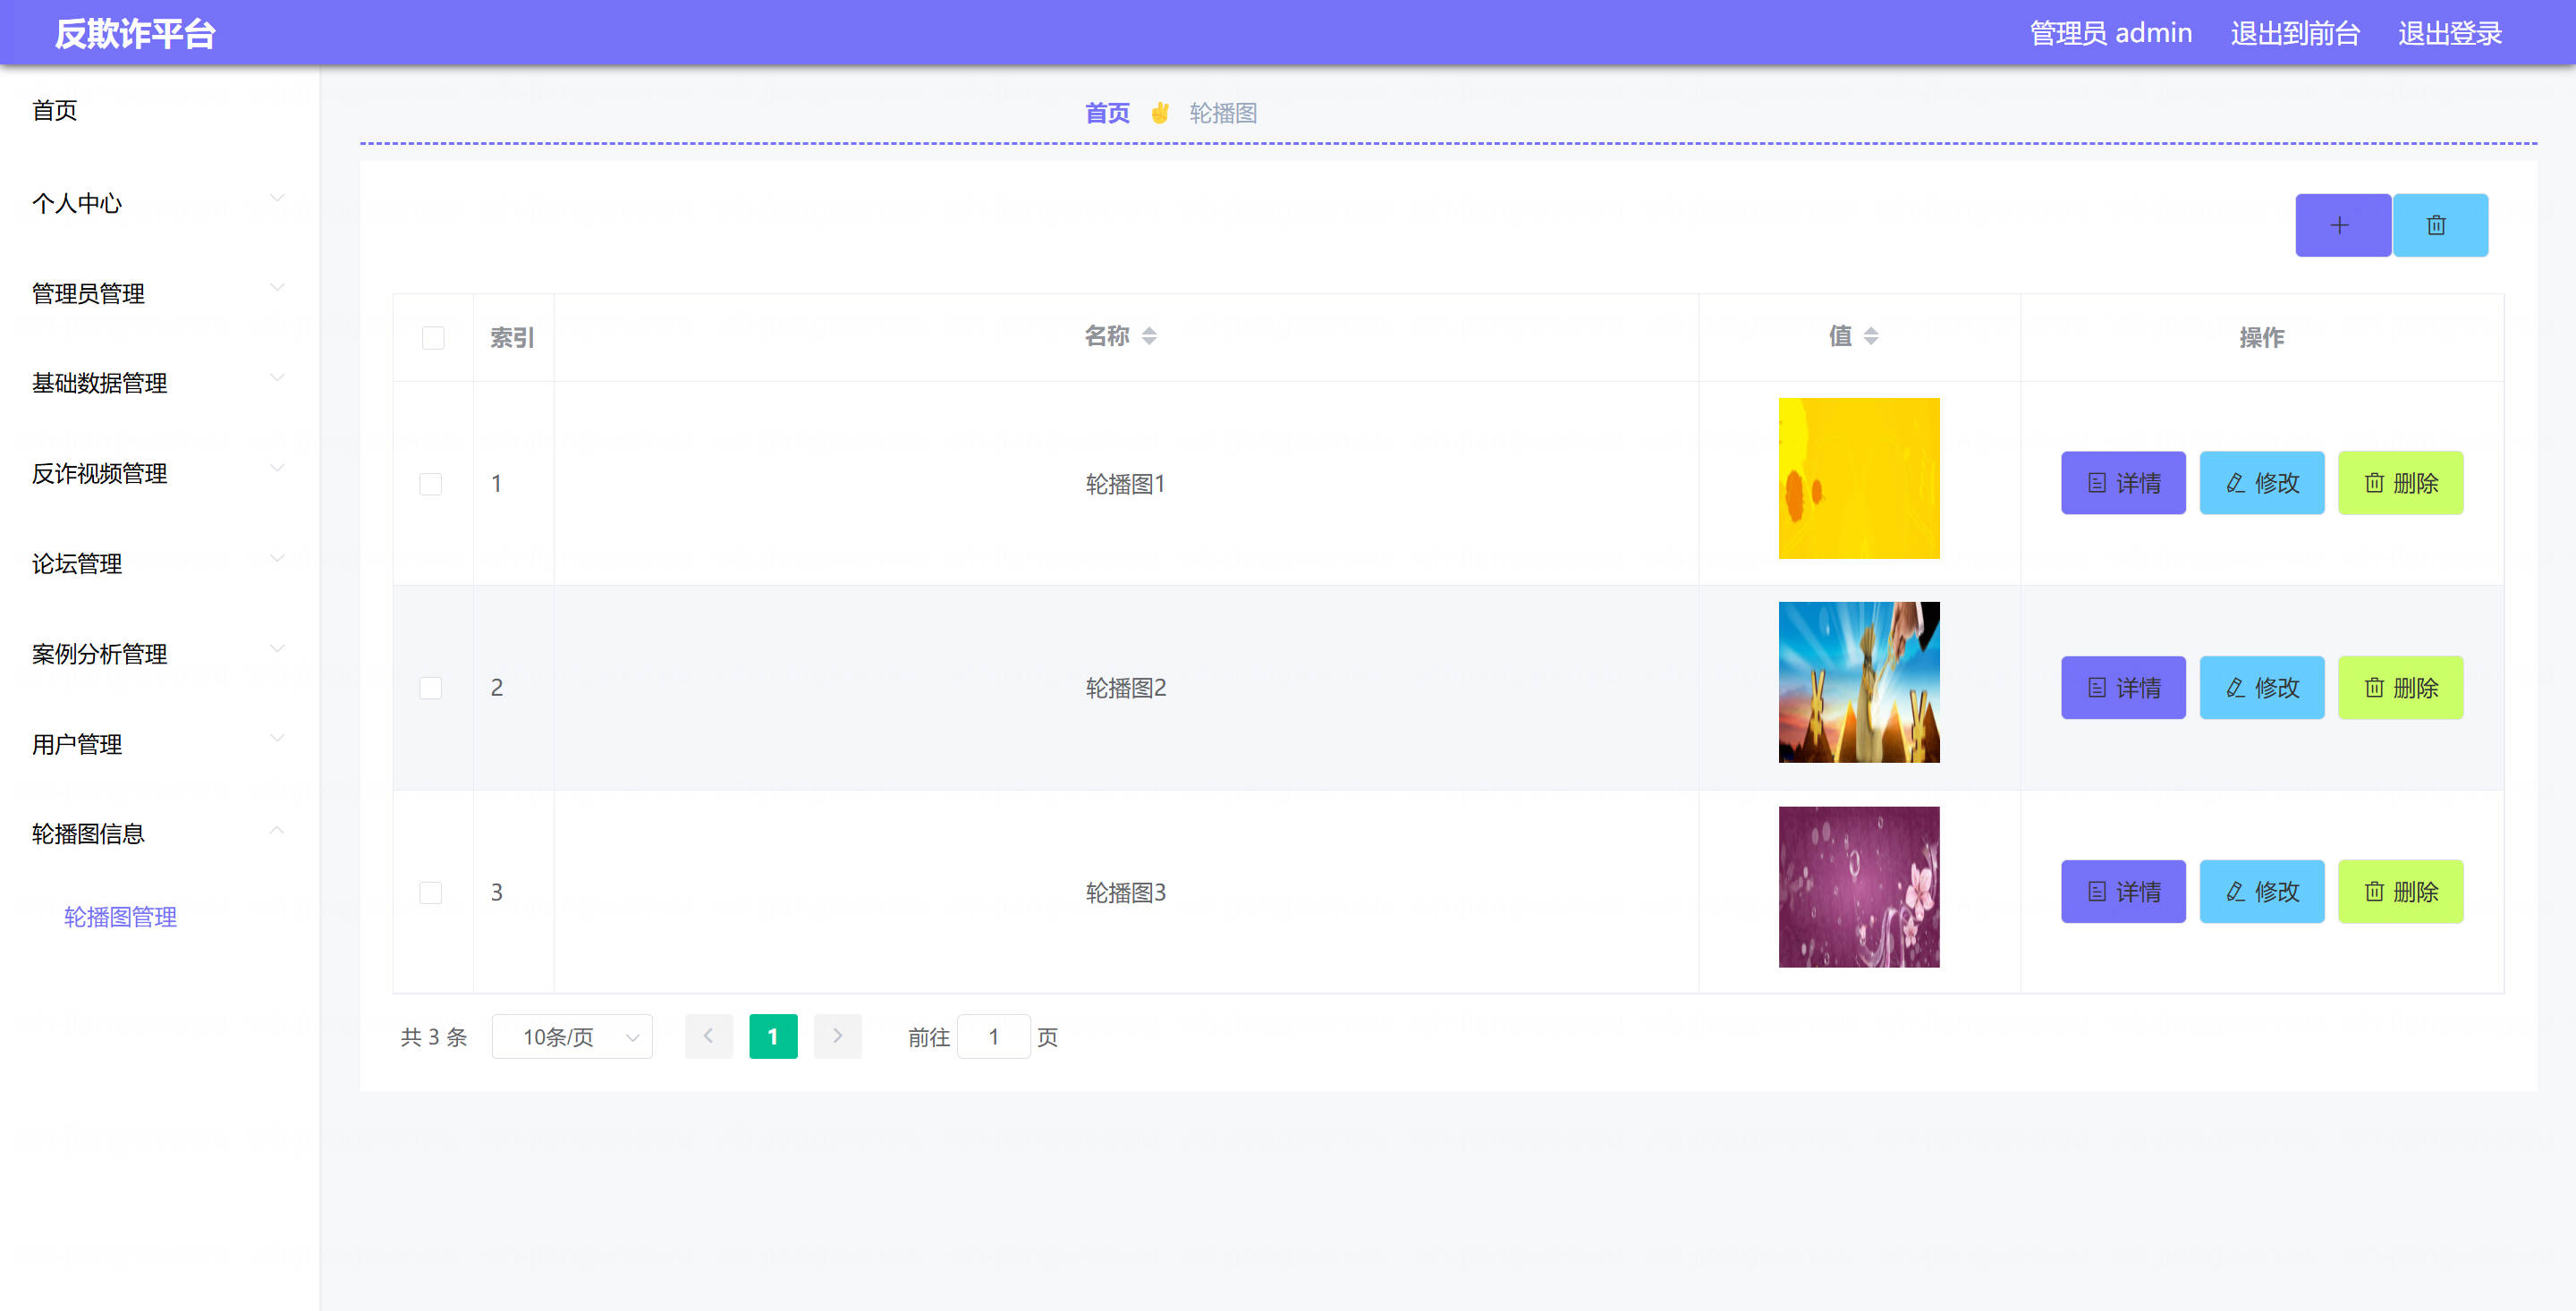Image resolution: width=2576 pixels, height=1311 pixels.
Task: Go to next page arrow
Action: pos(837,1036)
